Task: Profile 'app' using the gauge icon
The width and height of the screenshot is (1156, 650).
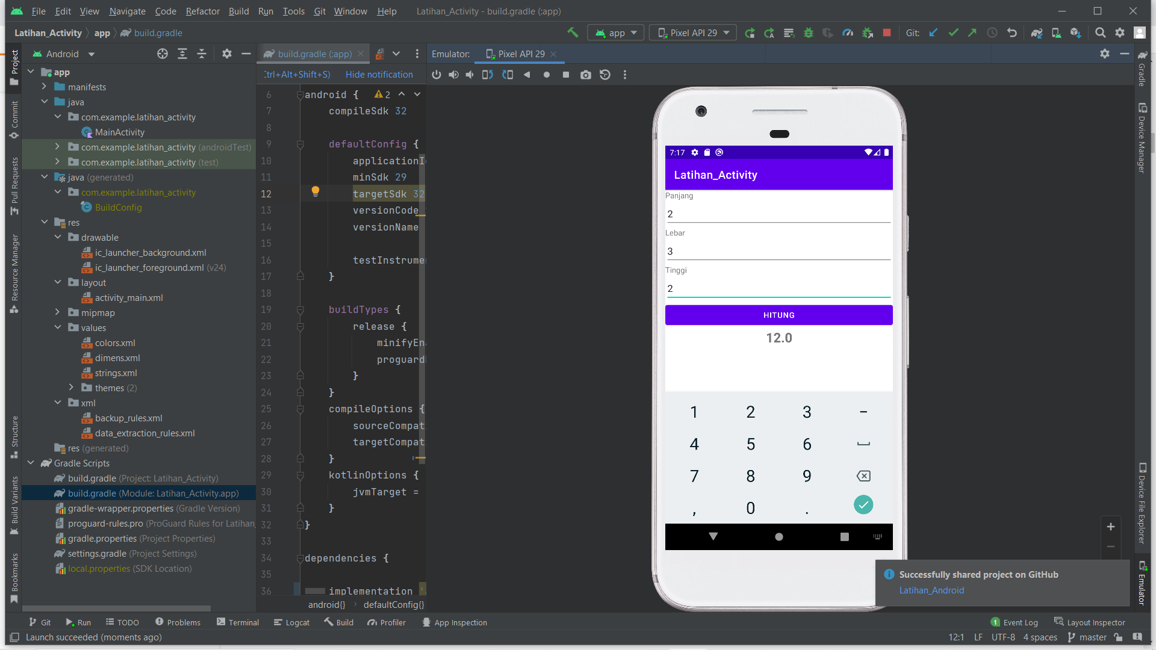Action: click(x=848, y=32)
